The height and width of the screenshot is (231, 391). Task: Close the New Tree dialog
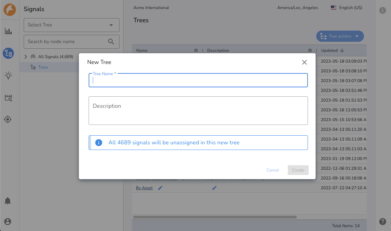click(x=304, y=62)
